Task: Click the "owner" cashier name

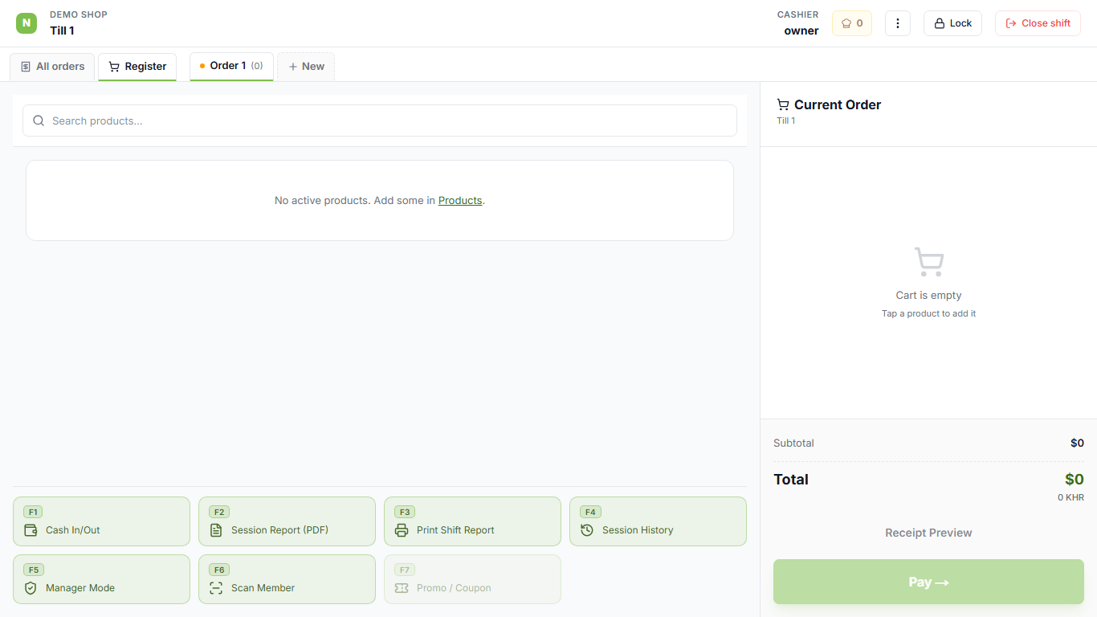Action: coord(801,31)
